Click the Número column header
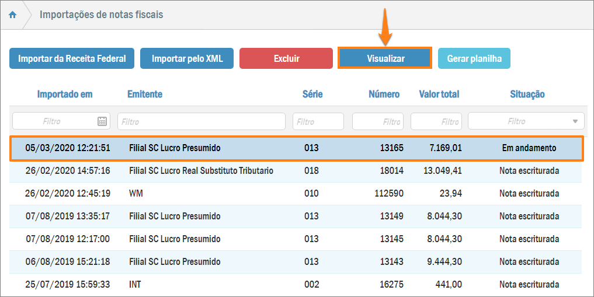The width and height of the screenshot is (594, 297). coord(384,94)
